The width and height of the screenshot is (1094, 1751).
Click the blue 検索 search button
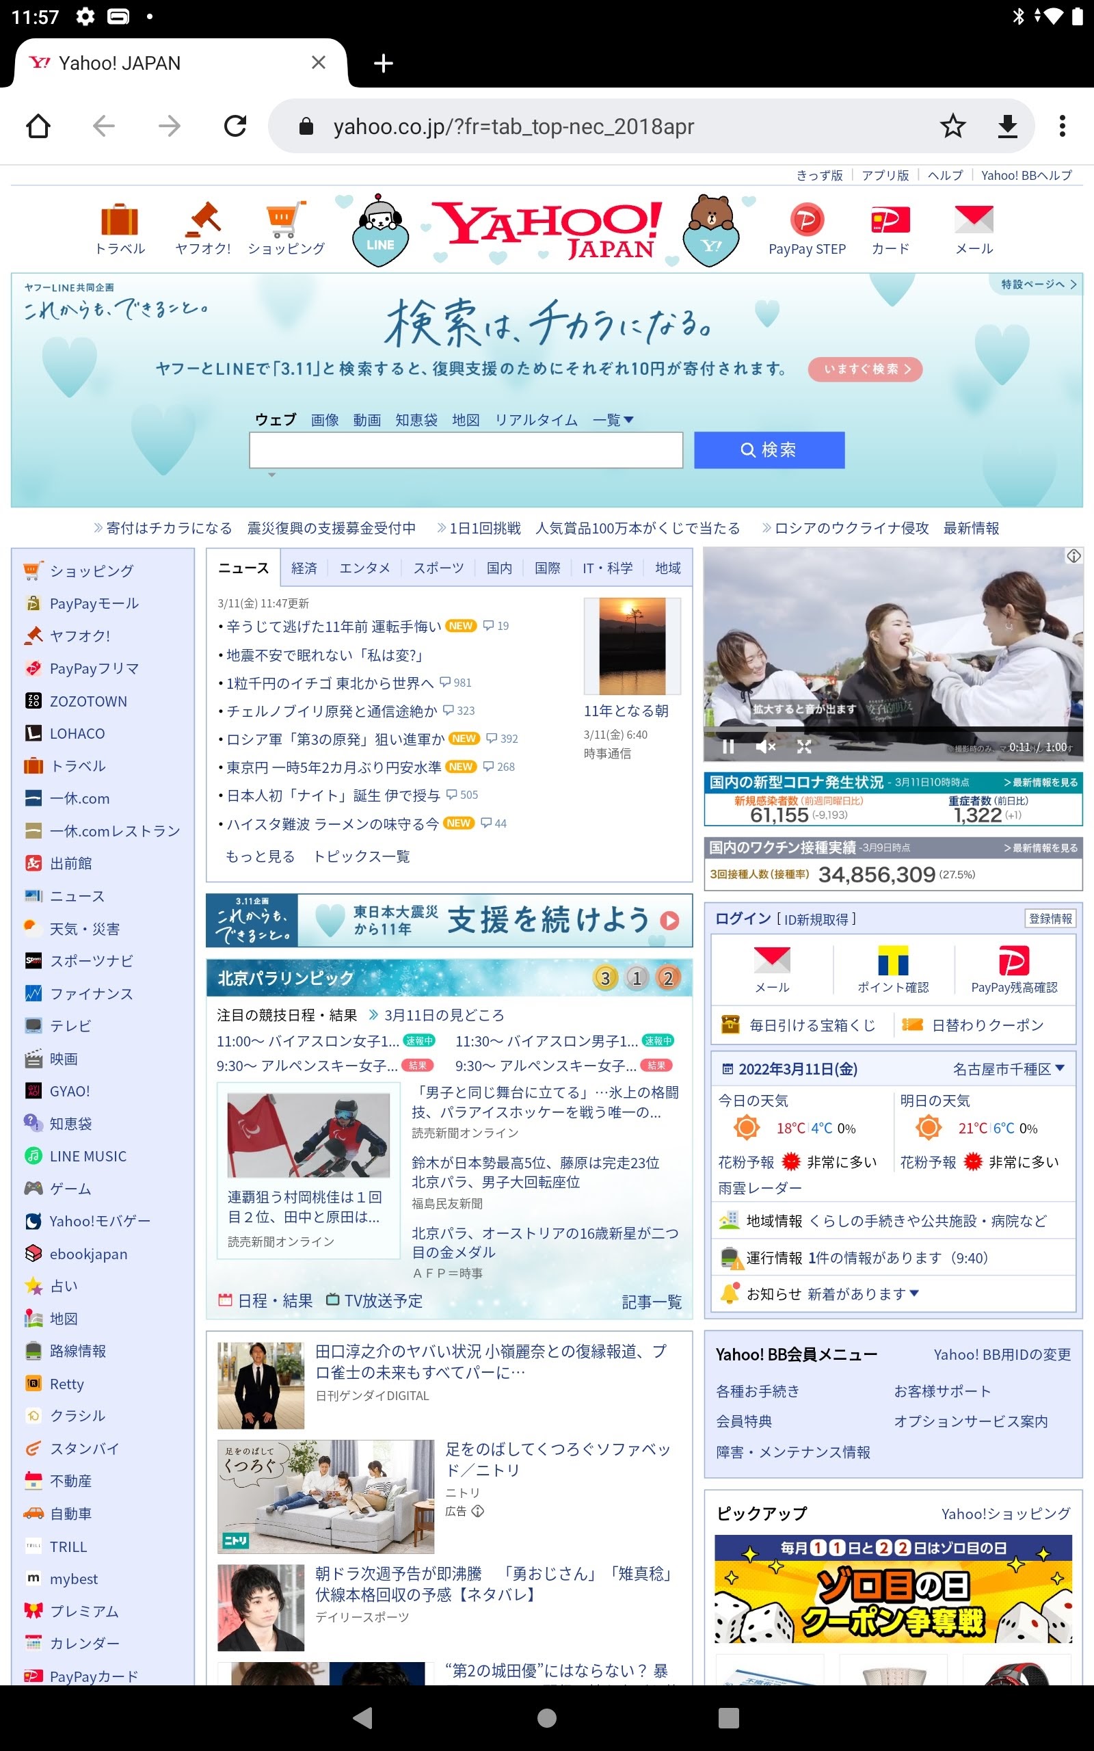pyautogui.click(x=769, y=450)
